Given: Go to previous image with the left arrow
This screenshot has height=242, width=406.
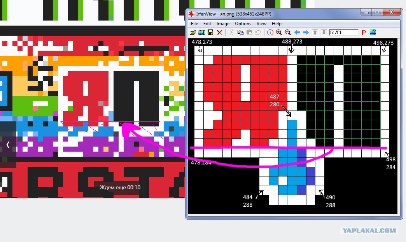Looking at the screenshot, I should [297, 32].
